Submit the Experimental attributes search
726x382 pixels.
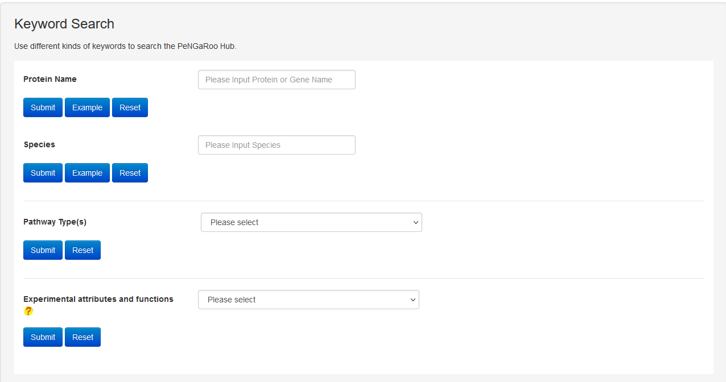(x=43, y=337)
